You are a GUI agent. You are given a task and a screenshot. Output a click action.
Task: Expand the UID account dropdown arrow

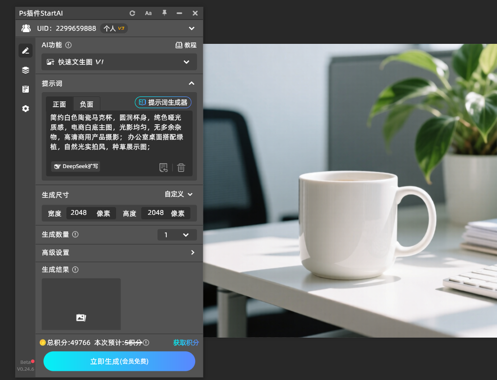192,28
